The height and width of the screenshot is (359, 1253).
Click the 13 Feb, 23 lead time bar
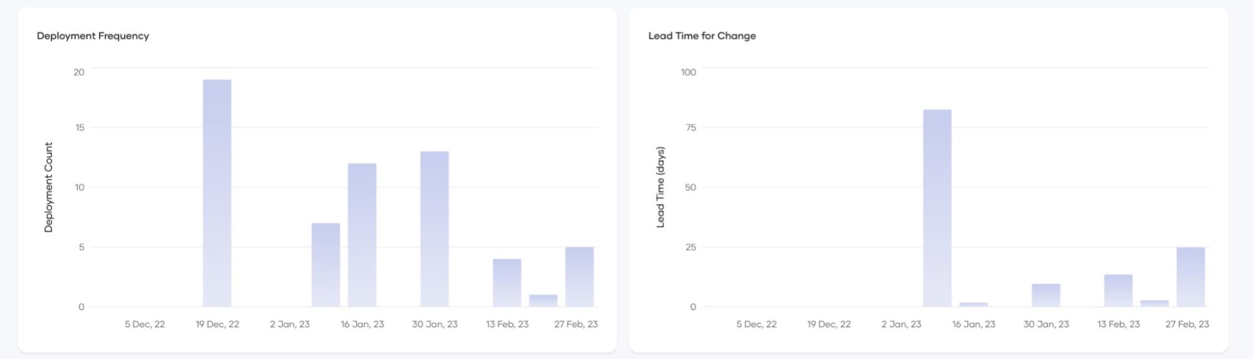pos(1118,291)
